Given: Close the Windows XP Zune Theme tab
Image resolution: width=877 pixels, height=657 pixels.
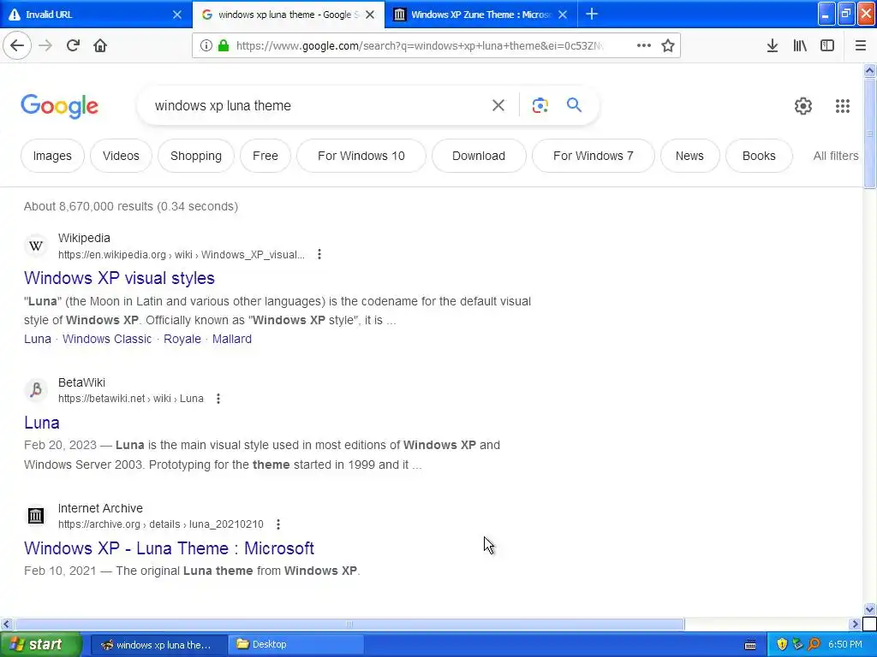Looking at the screenshot, I should [x=563, y=15].
